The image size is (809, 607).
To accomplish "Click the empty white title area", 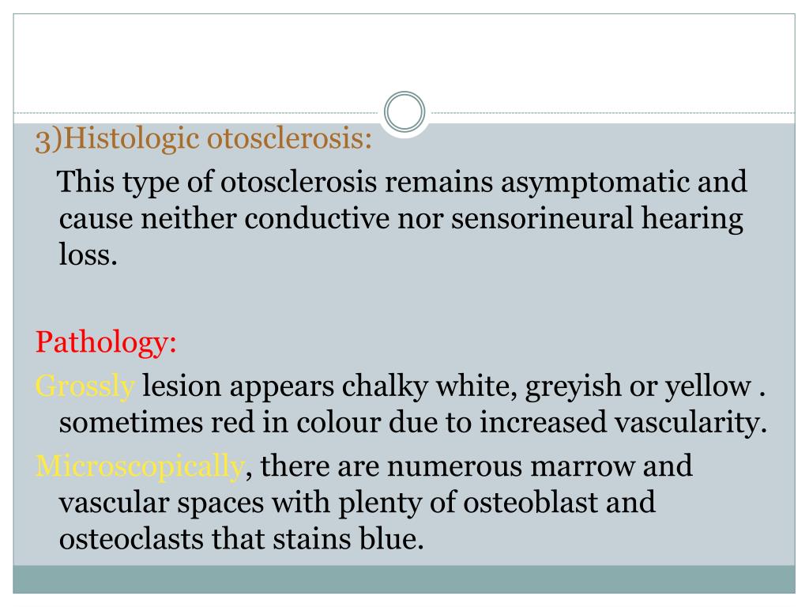I will click(404, 57).
